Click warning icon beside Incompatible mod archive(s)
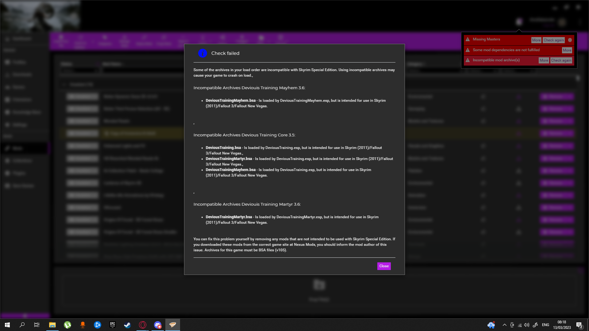This screenshot has height=331, width=589. tap(468, 60)
